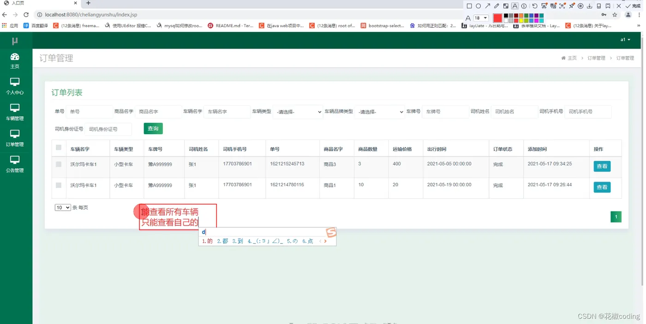Pick the black color swatch
The width and height of the screenshot is (646, 324).
coord(506,16)
